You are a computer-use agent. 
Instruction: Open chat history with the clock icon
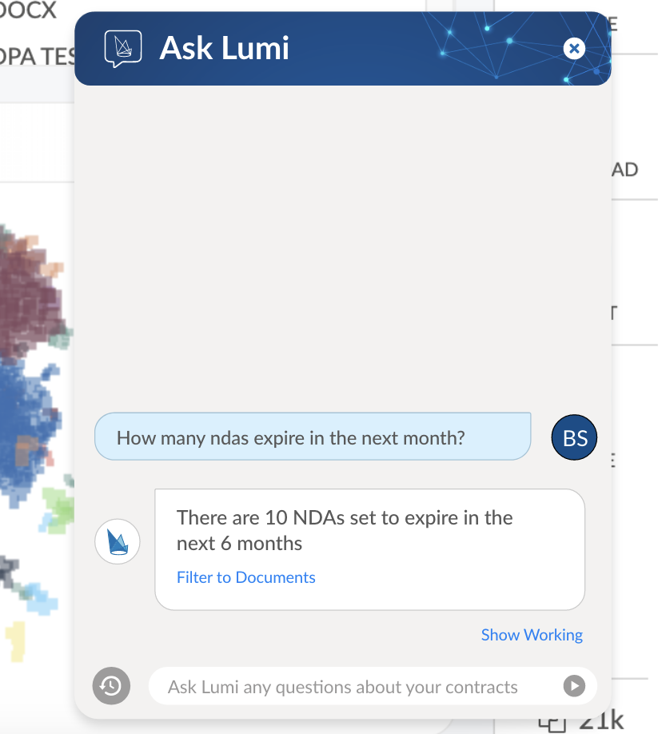point(110,686)
